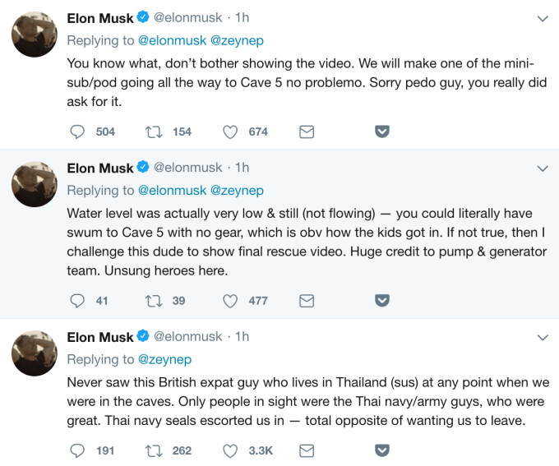Like the tweet with 674 likes
559x466 pixels.
[231, 131]
